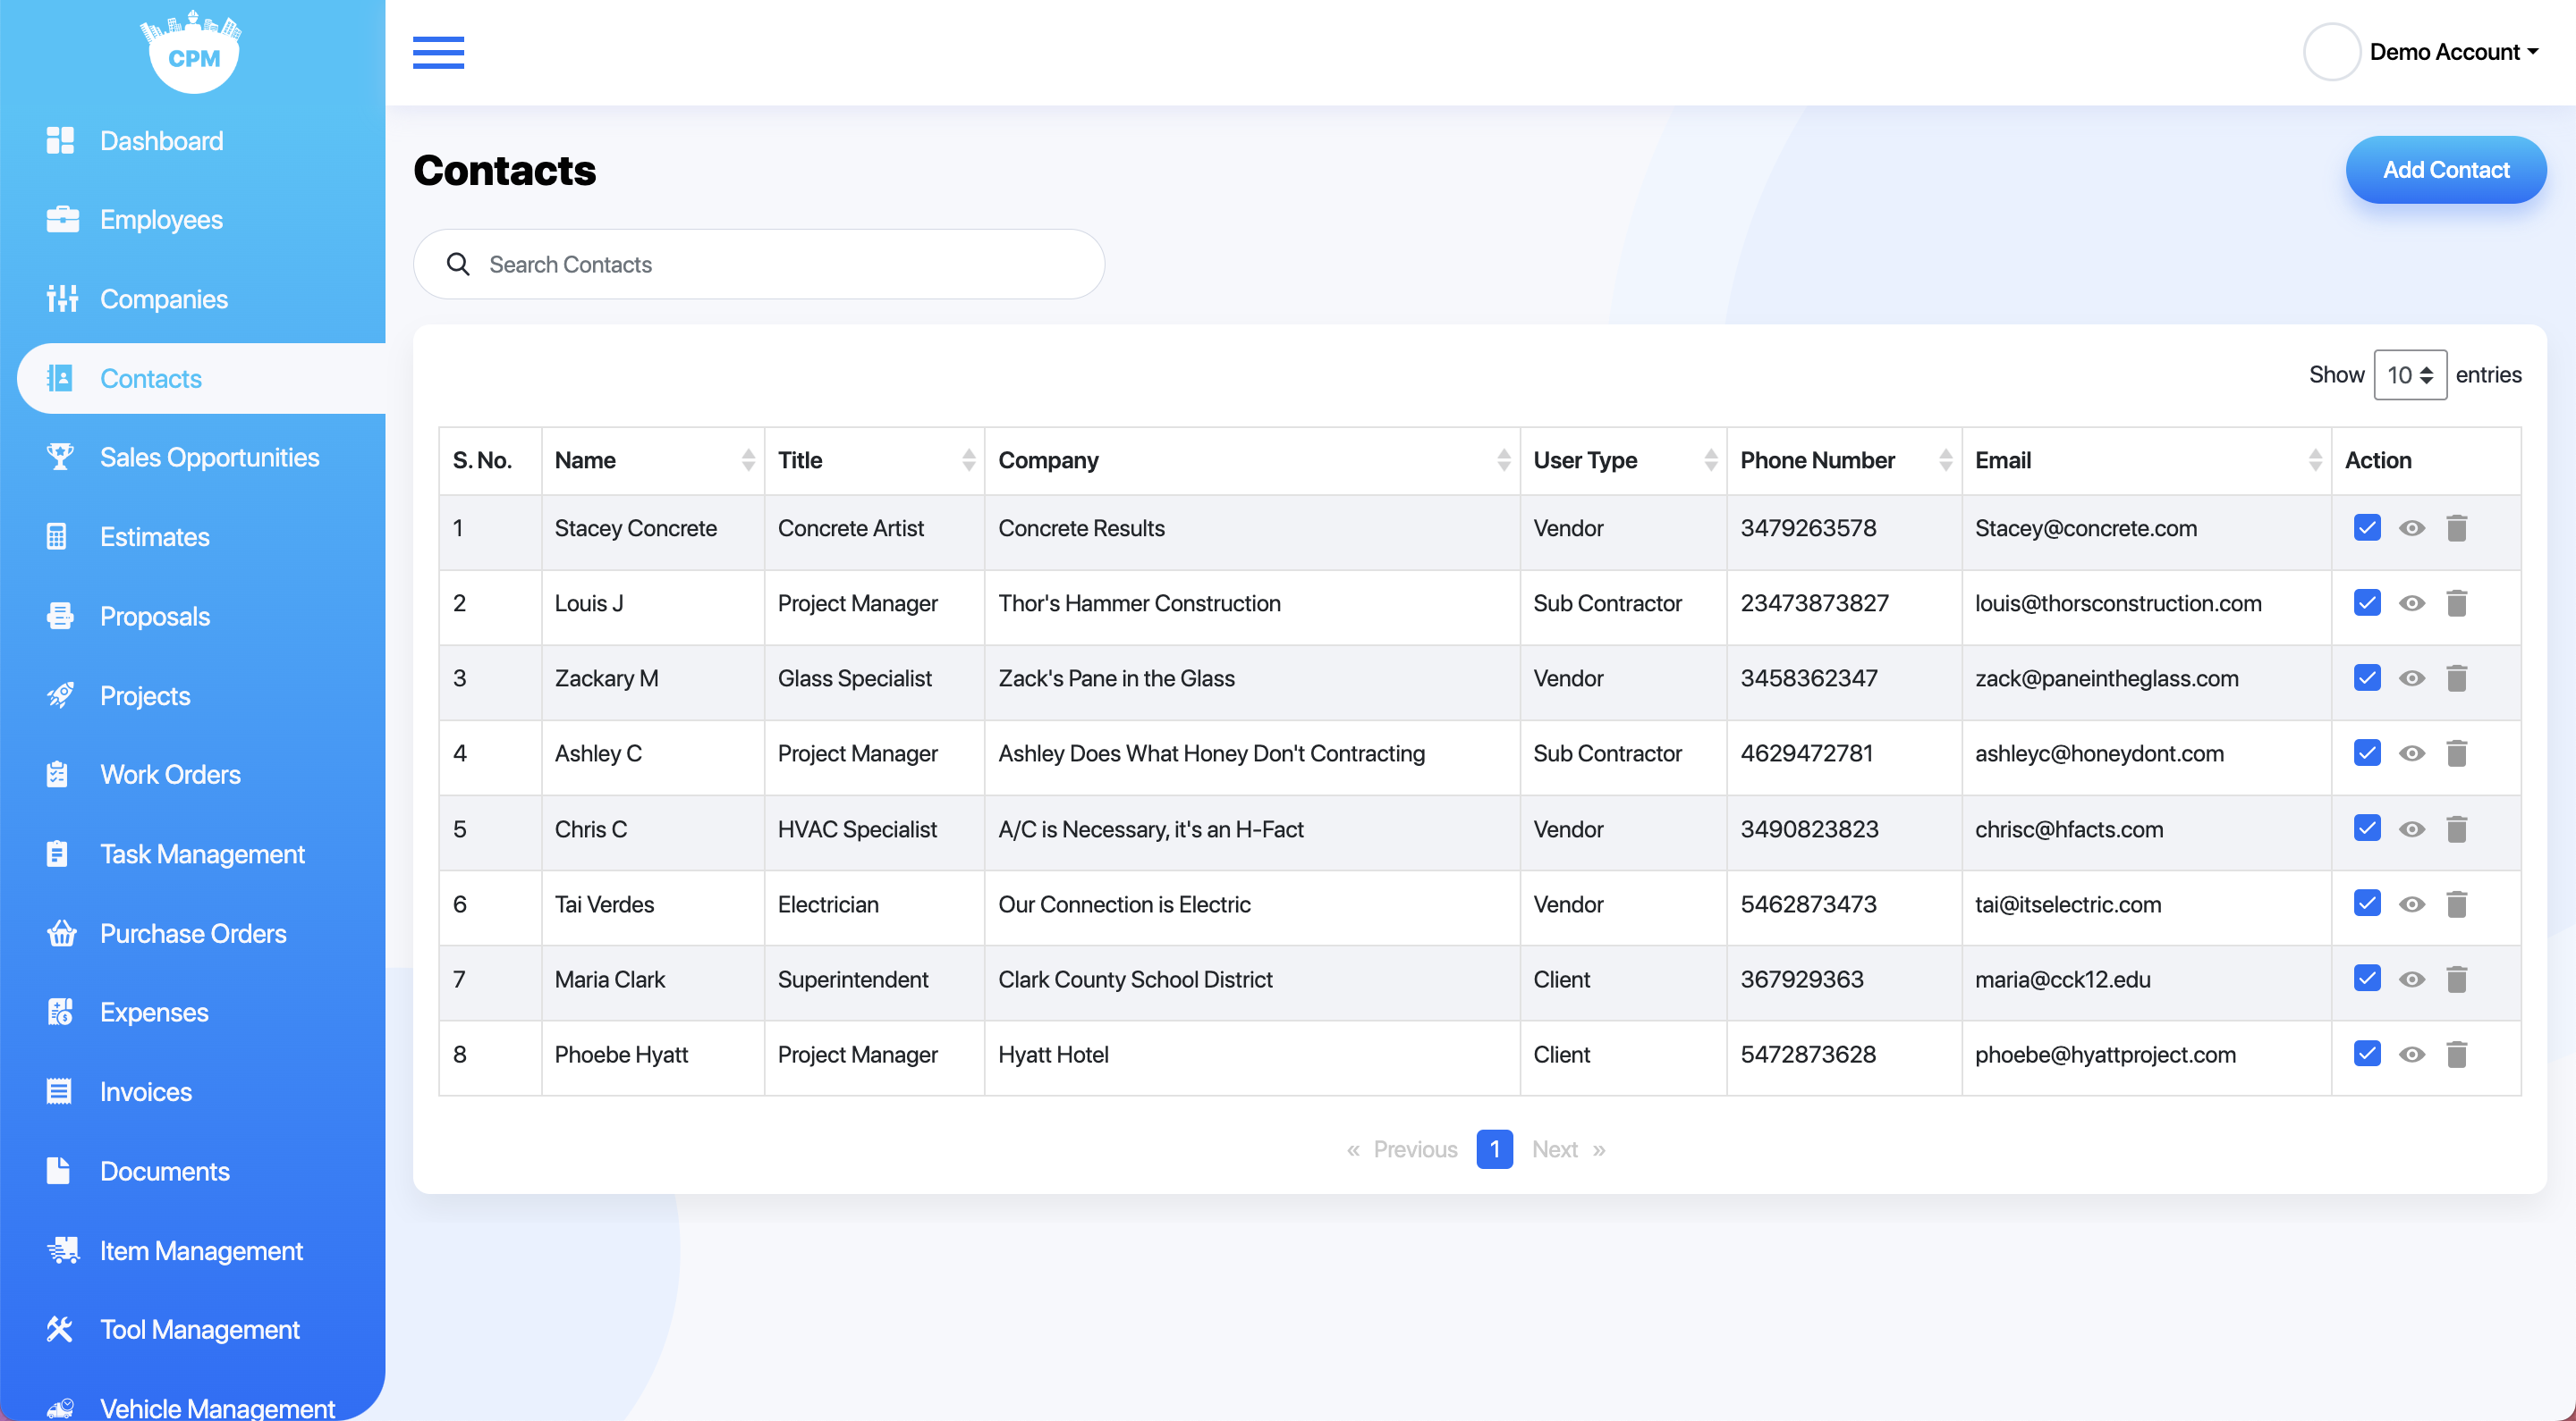Viewport: 2576px width, 1421px height.
Task: Delete Zackary M with trash icon
Action: click(2456, 677)
